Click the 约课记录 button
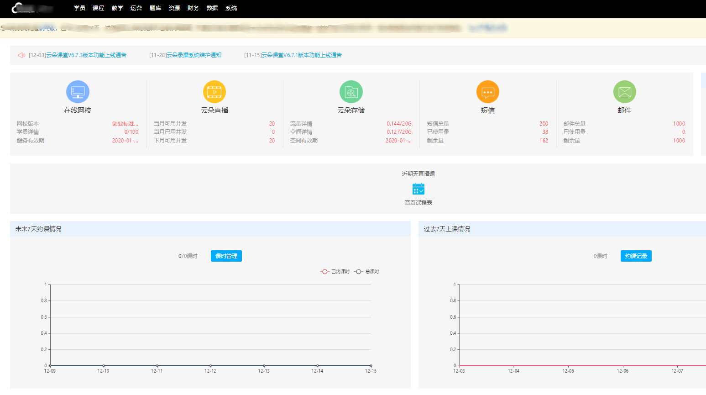Image resolution: width=706 pixels, height=395 pixels. 636,256
